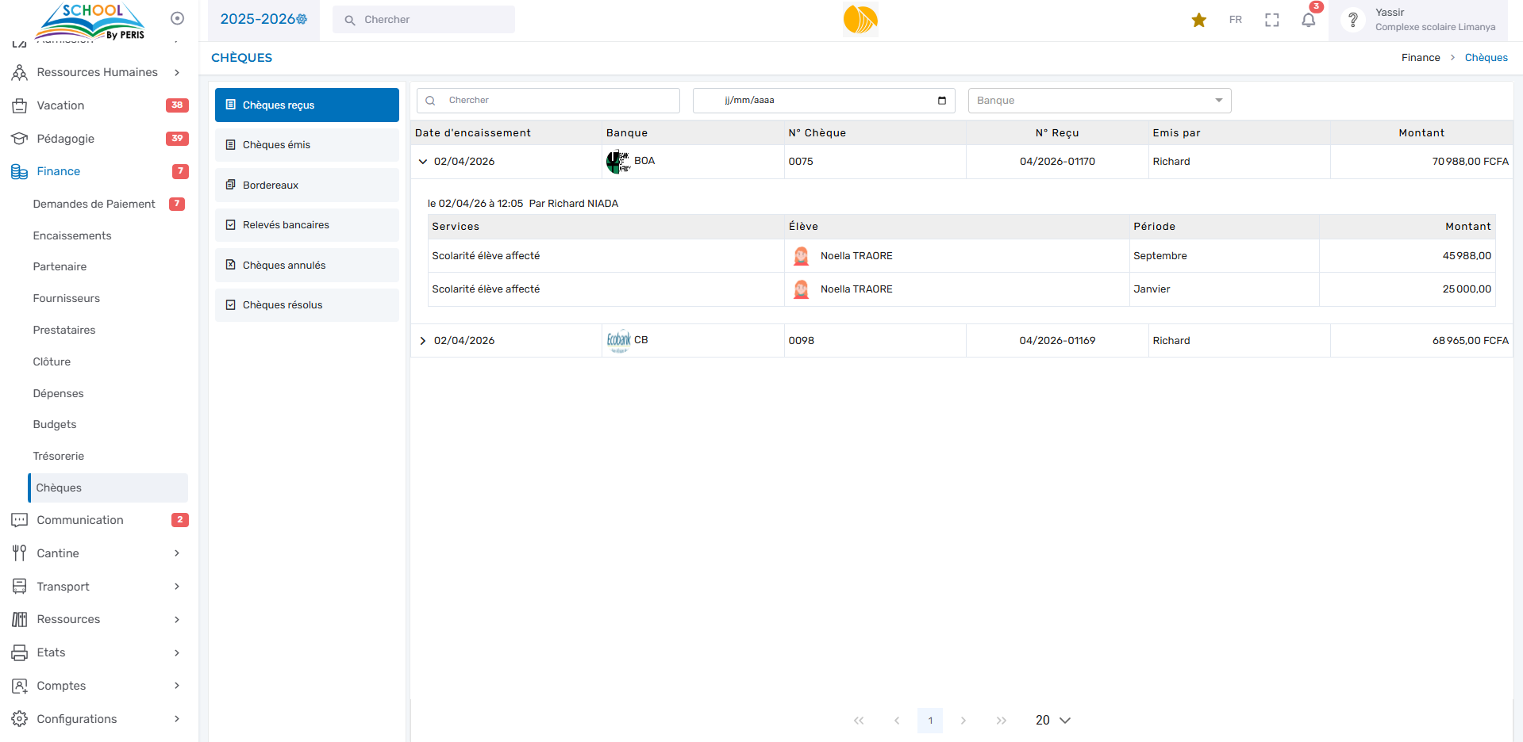Collapse the expanded 0075 cheque row
The height and width of the screenshot is (742, 1523).
tap(423, 162)
